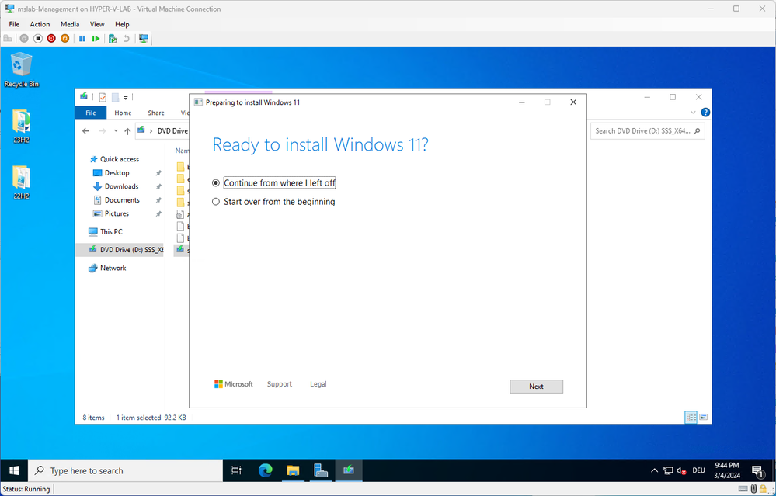Select 'Start over from the beginning'
Image resolution: width=776 pixels, height=496 pixels.
tap(273, 202)
